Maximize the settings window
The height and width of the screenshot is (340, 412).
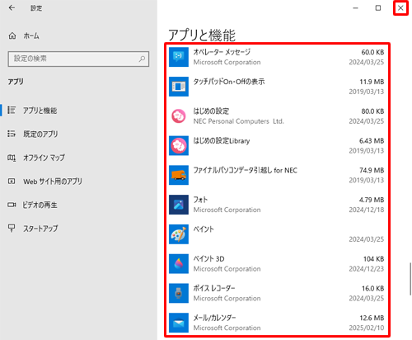[378, 8]
